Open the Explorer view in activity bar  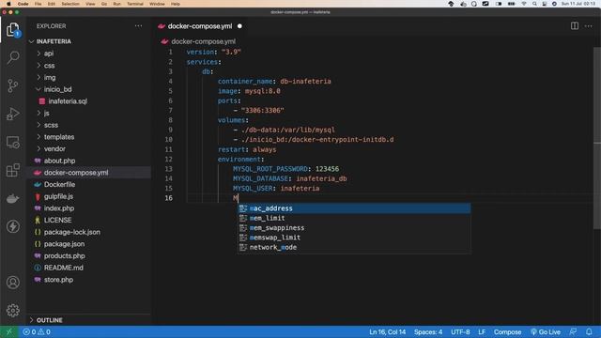click(12, 30)
